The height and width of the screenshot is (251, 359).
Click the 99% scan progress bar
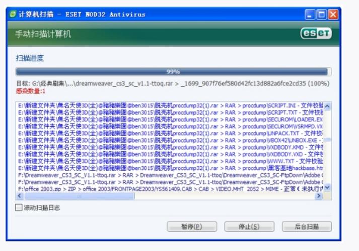pyautogui.click(x=173, y=72)
